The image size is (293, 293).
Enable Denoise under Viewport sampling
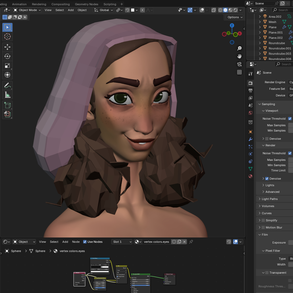pos(267,139)
